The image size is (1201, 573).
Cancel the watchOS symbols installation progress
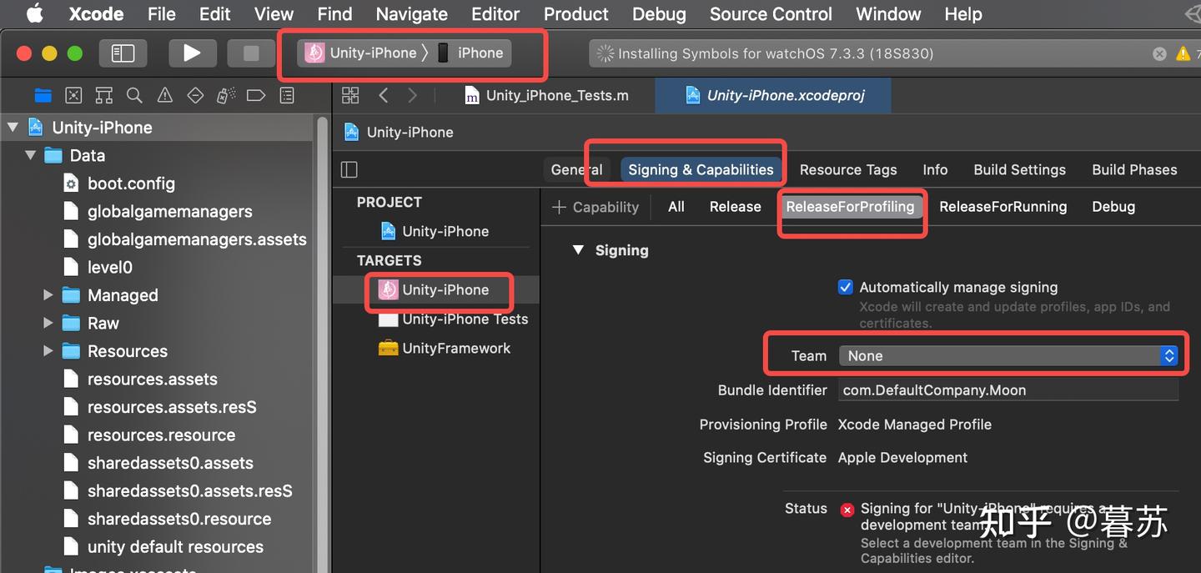(x=1159, y=53)
